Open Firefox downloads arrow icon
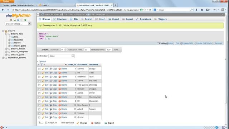The width and height of the screenshot is (229, 129). pos(196,10)
